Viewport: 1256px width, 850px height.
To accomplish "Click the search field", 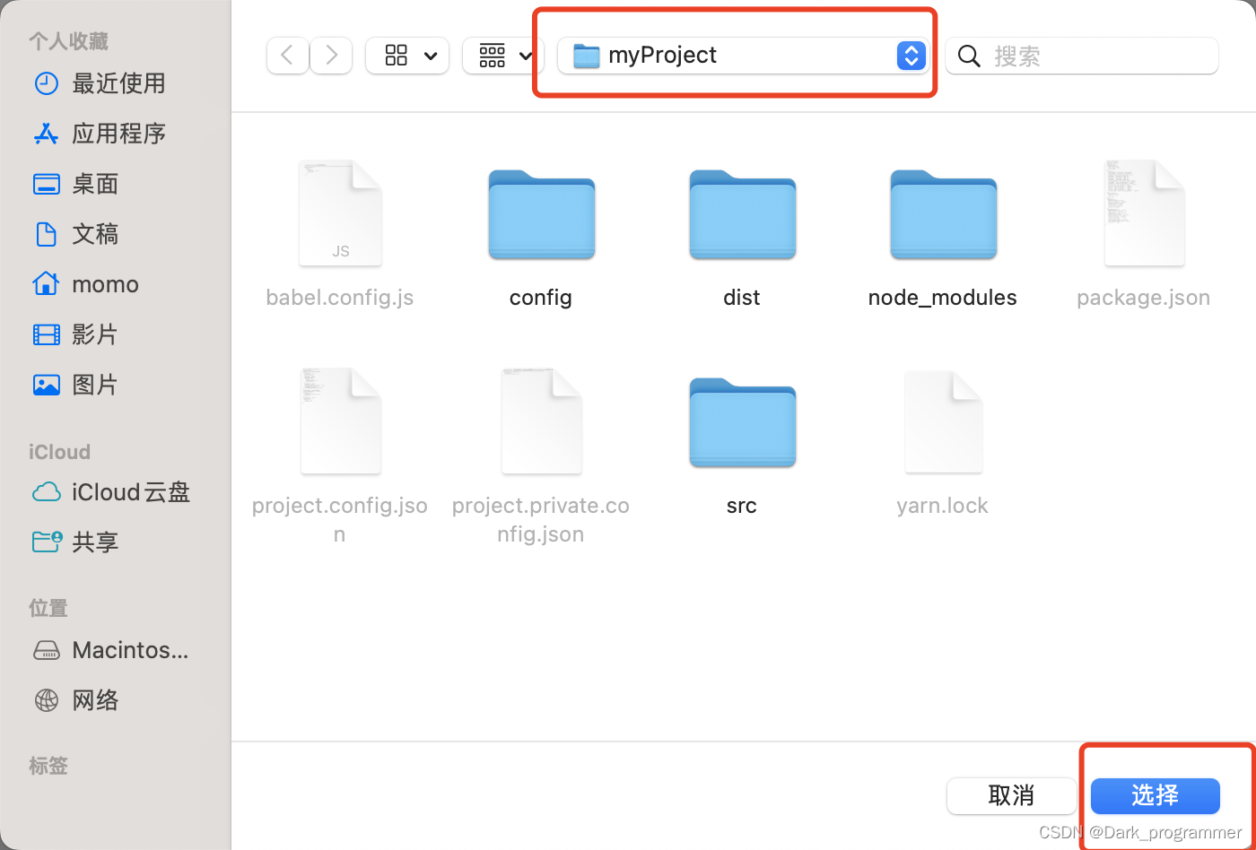I will (1082, 56).
